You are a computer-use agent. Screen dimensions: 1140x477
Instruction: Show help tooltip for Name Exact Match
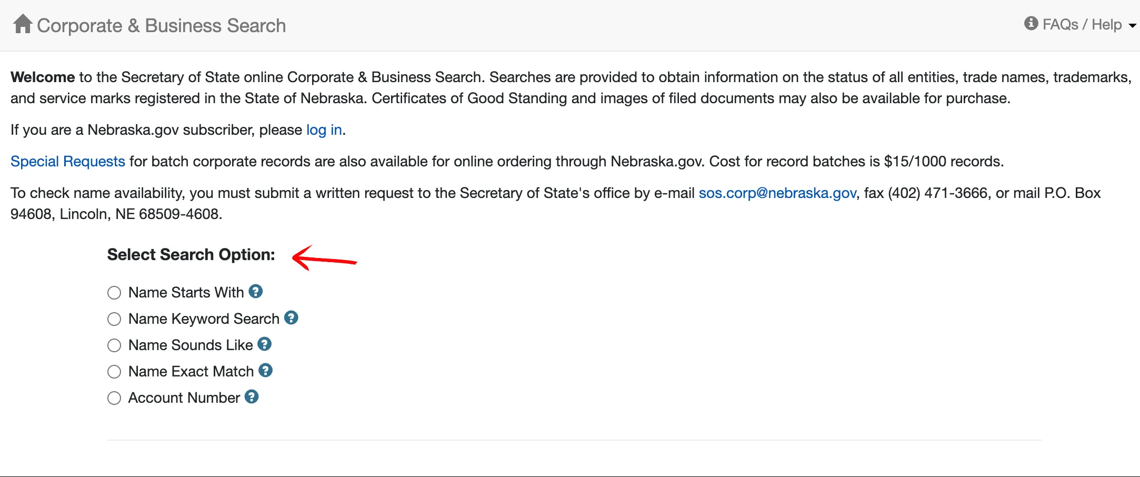[266, 370]
